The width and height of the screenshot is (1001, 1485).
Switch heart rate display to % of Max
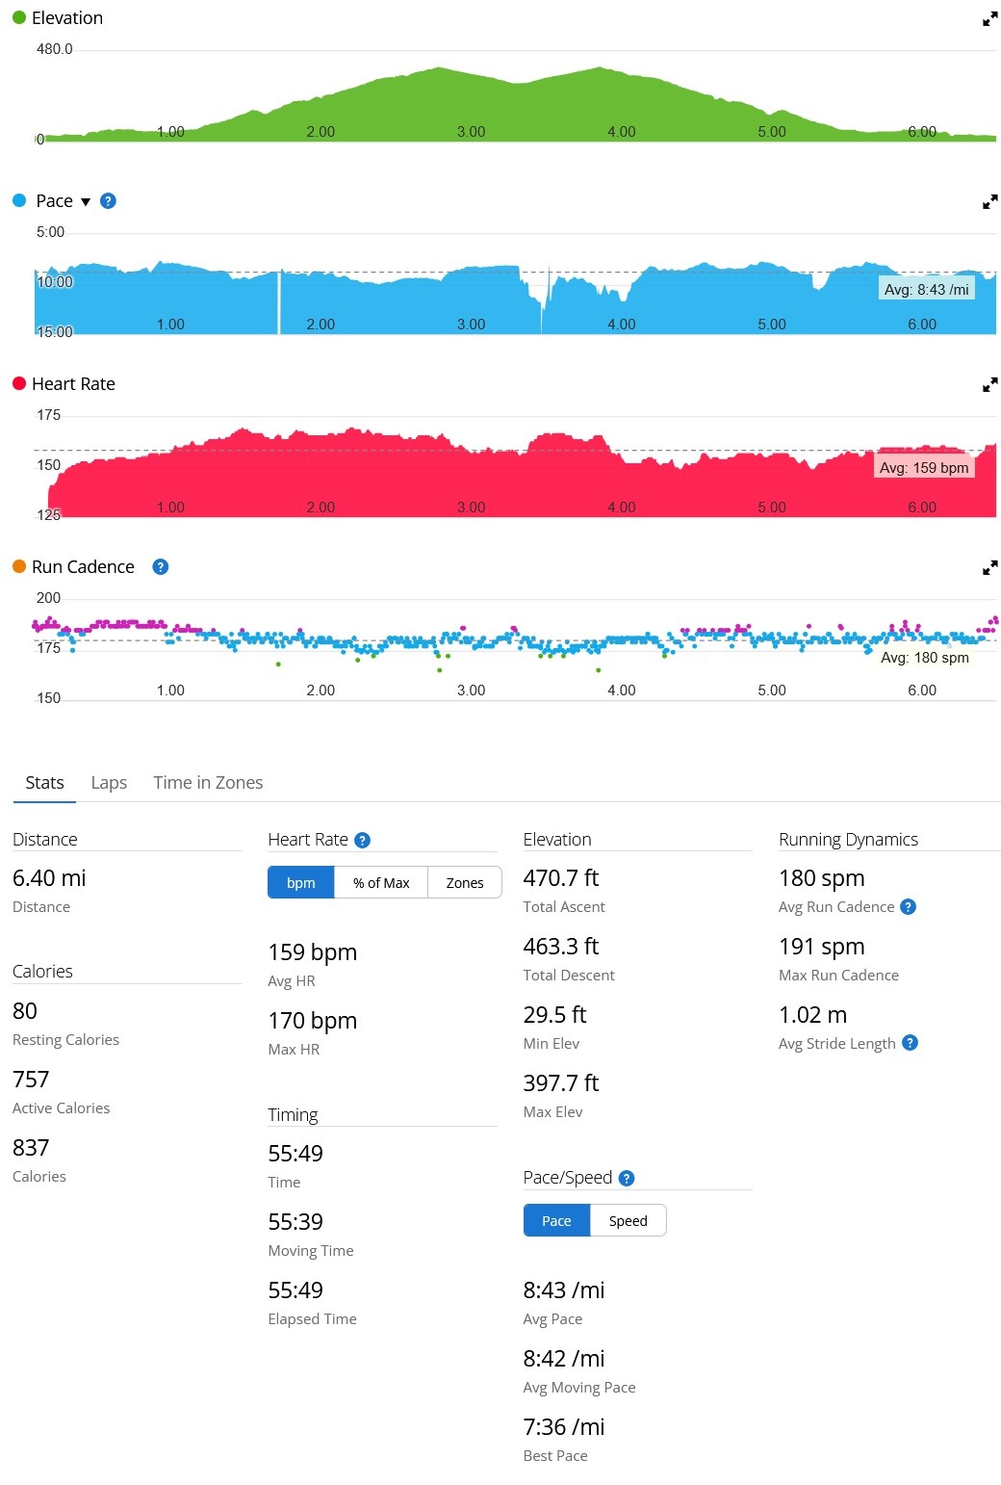coord(381,883)
